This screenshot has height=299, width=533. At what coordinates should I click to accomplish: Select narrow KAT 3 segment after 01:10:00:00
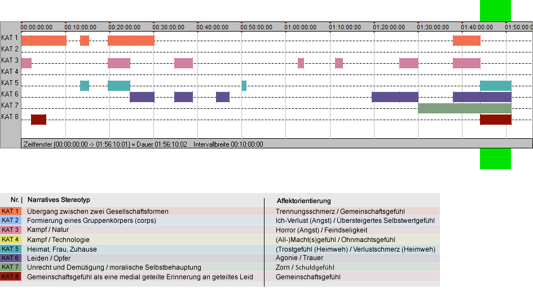tap(339, 63)
